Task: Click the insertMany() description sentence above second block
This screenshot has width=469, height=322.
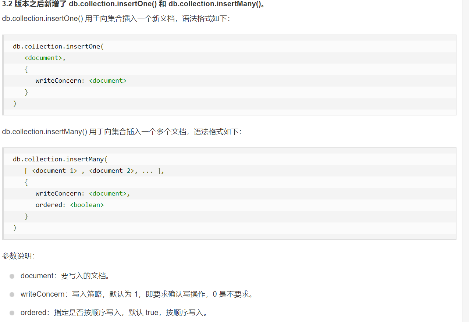Action: (x=122, y=132)
